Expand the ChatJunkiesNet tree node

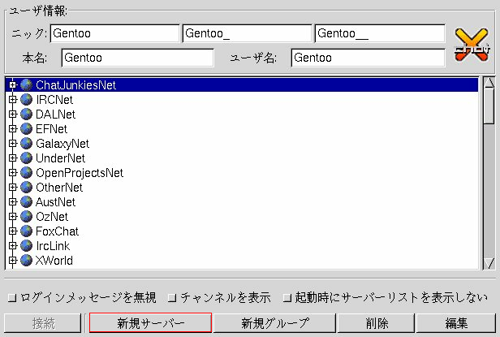[12, 85]
